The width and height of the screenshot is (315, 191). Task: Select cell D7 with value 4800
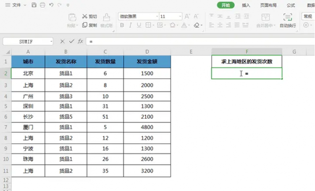pyautogui.click(x=147, y=127)
